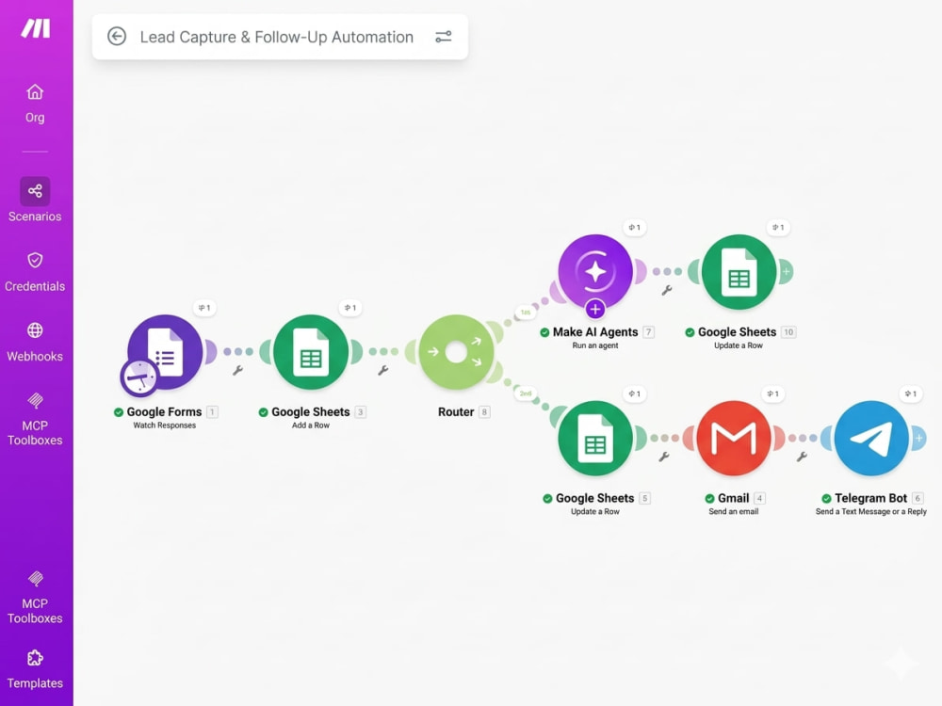This screenshot has width=942, height=706.
Task: Click the Gmail label text
Action: click(734, 498)
